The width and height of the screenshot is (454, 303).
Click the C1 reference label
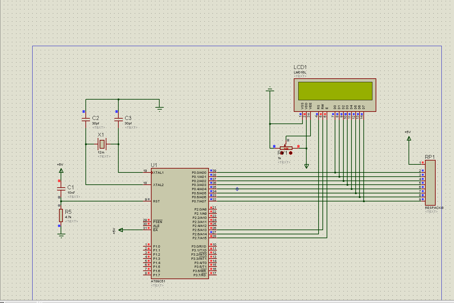tap(71, 187)
